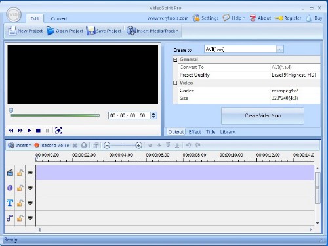
Task: Toggle visibility of the audio music track
Action: [x=30, y=218]
